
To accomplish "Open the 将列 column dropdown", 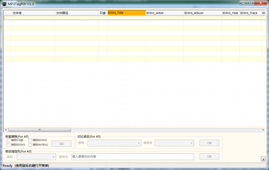I will (x=36, y=157).
